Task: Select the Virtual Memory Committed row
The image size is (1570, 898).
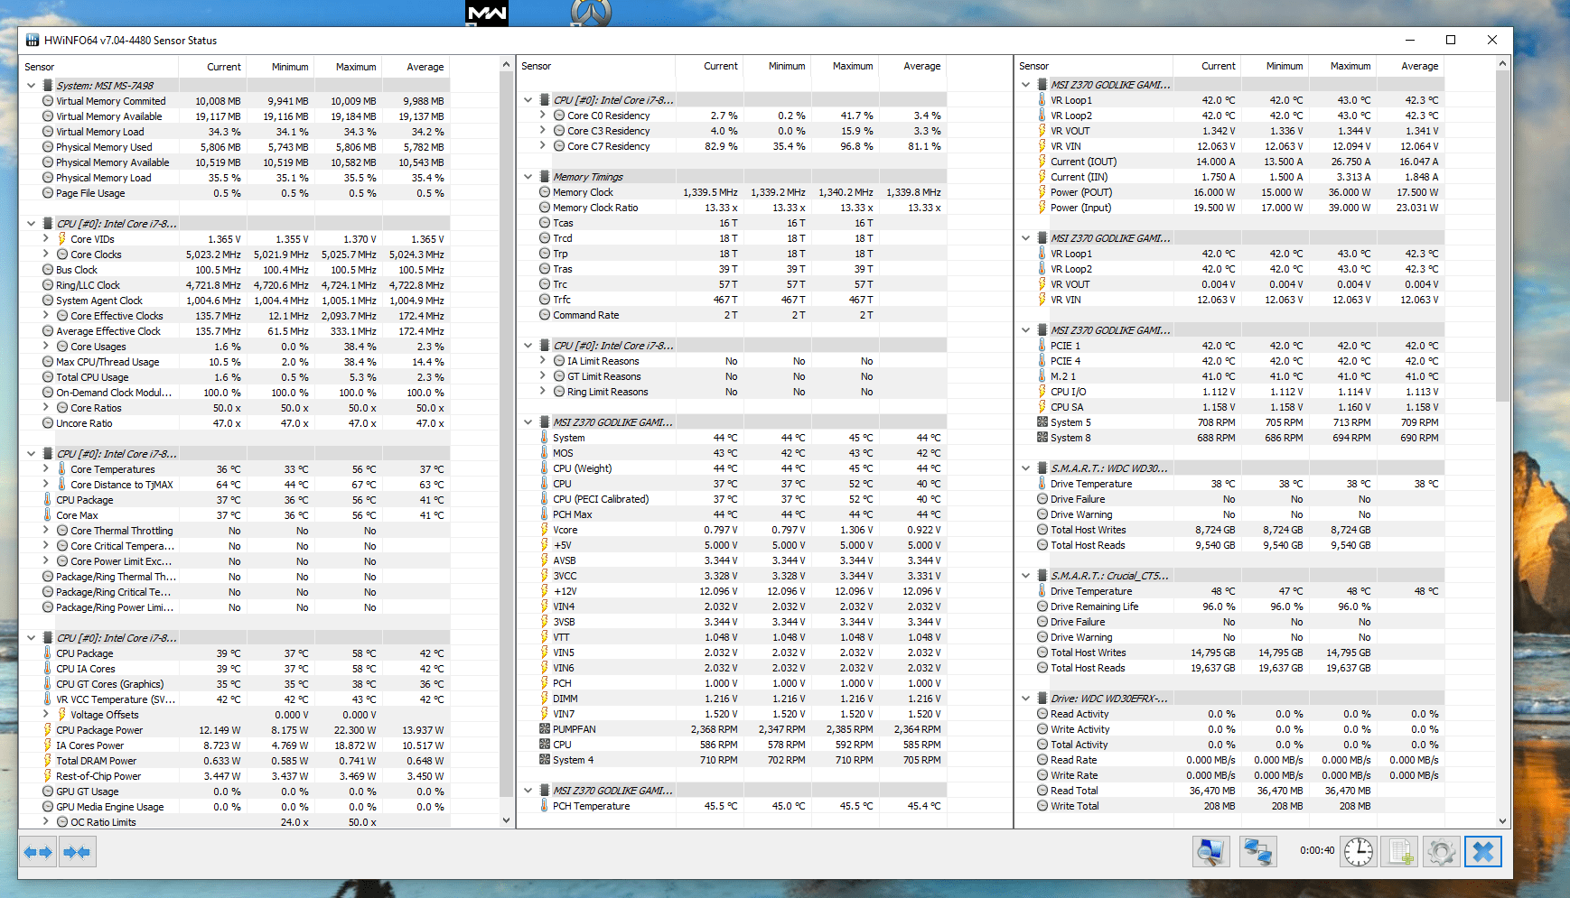Action: point(235,101)
